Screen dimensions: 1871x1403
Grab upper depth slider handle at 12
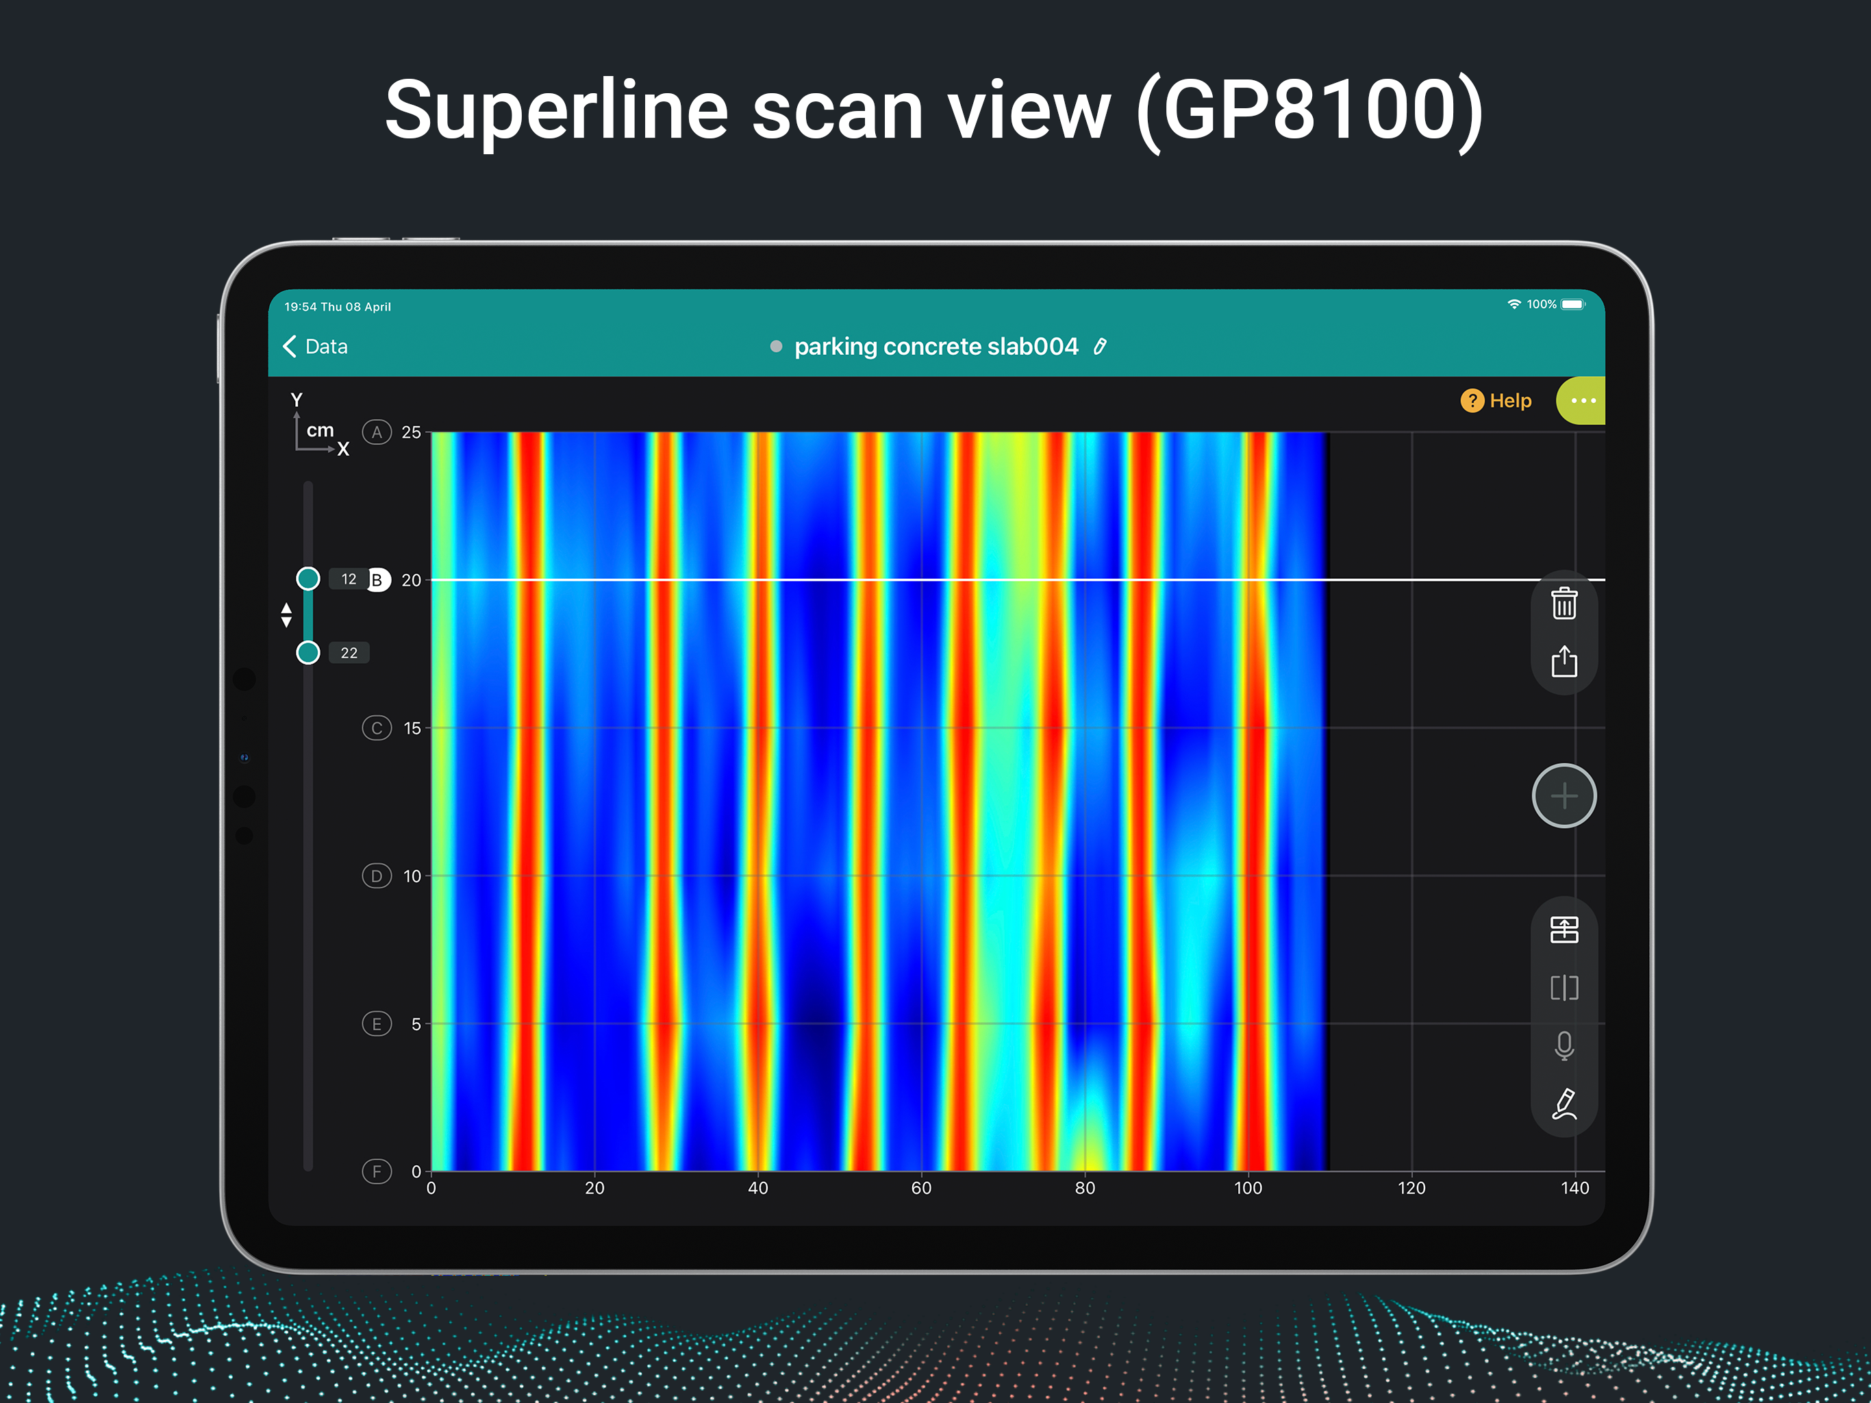(308, 579)
